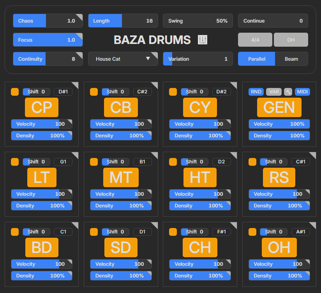Open the note selector showing C1 on BD pad
This screenshot has height=293, width=321.
pyautogui.click(x=63, y=232)
